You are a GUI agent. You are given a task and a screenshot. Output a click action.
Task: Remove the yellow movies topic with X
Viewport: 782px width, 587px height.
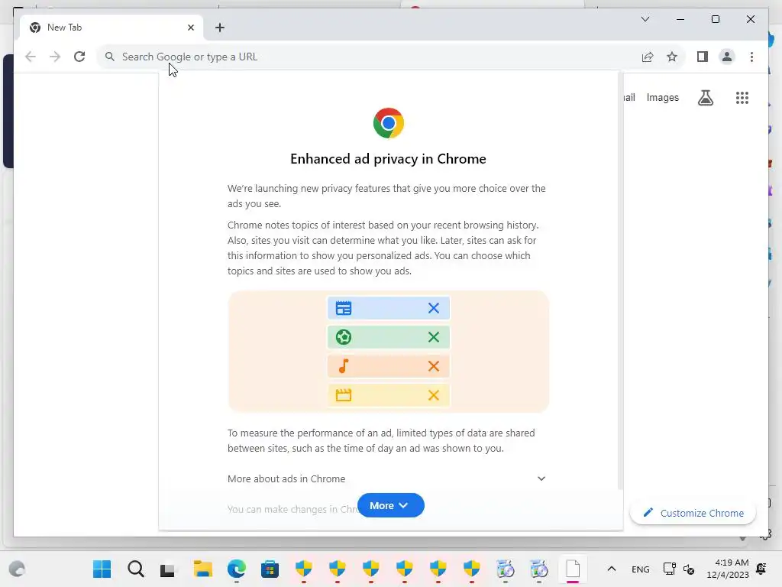coord(434,395)
